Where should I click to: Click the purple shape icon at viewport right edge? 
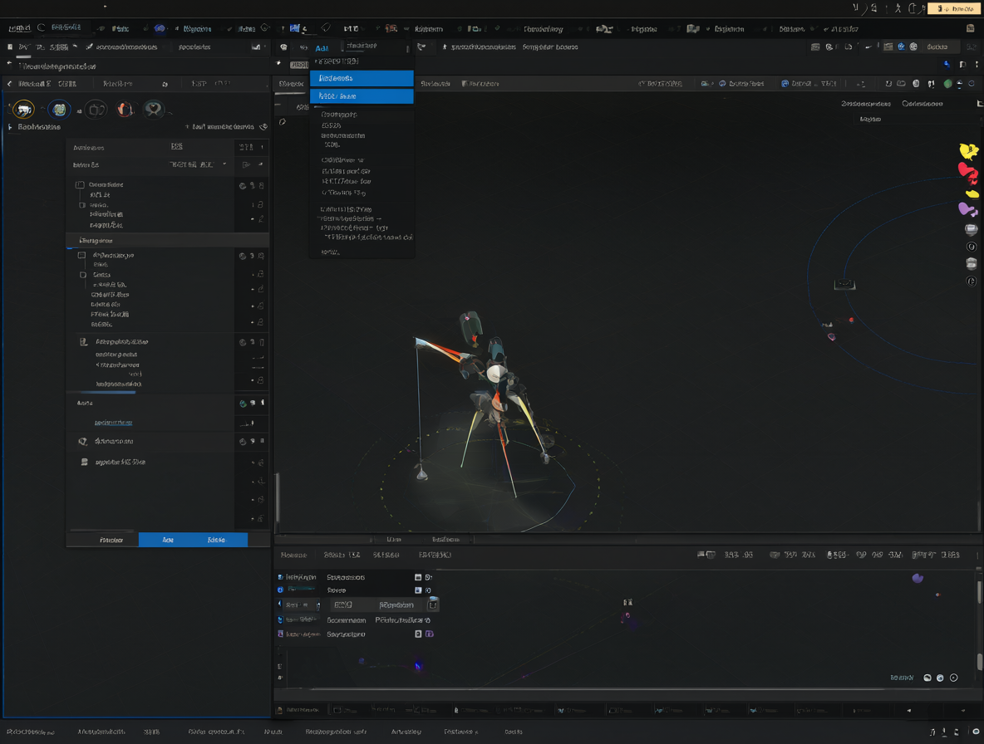pyautogui.click(x=967, y=208)
